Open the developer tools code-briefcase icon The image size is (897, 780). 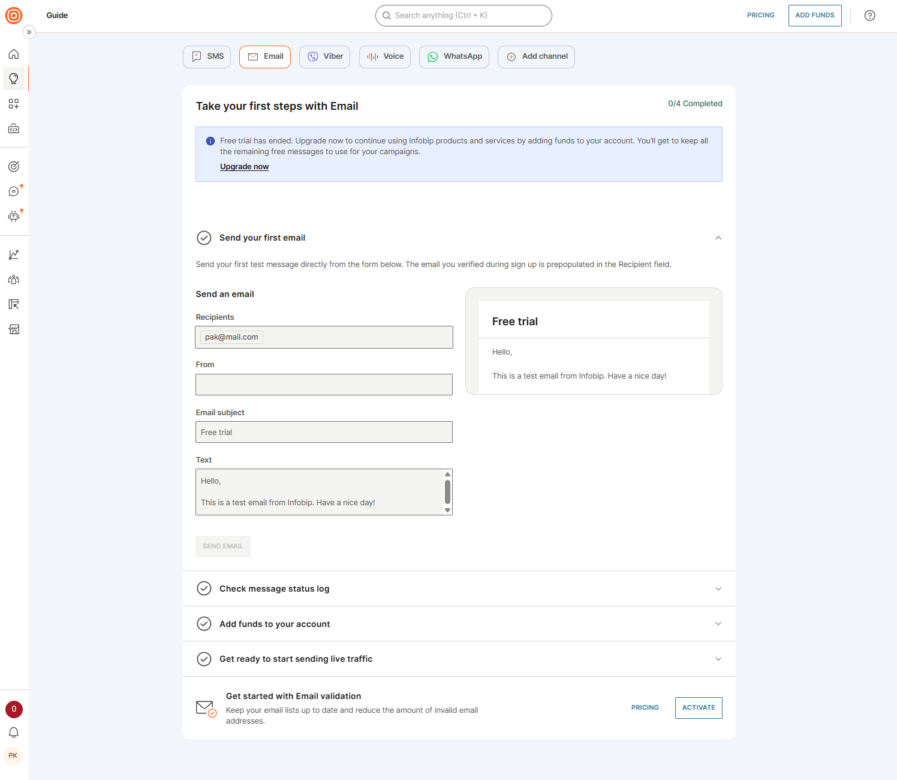14,128
